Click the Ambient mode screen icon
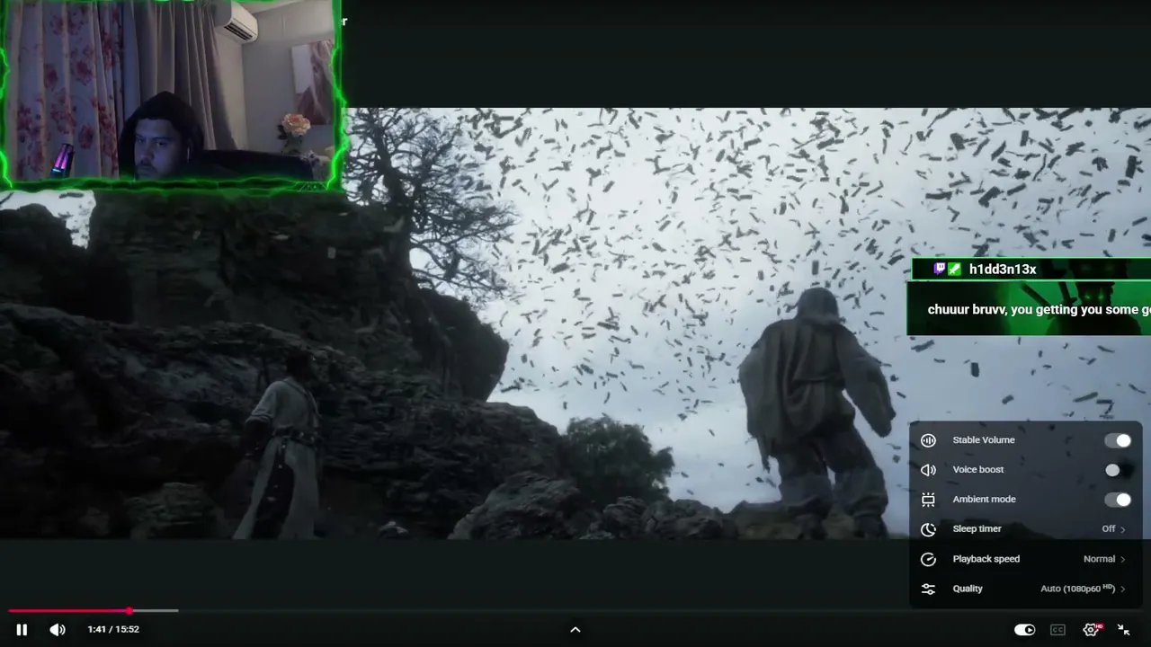The image size is (1151, 647). click(x=929, y=500)
